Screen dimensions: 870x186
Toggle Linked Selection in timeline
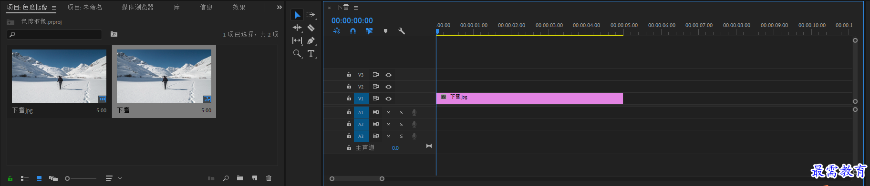[x=369, y=31]
